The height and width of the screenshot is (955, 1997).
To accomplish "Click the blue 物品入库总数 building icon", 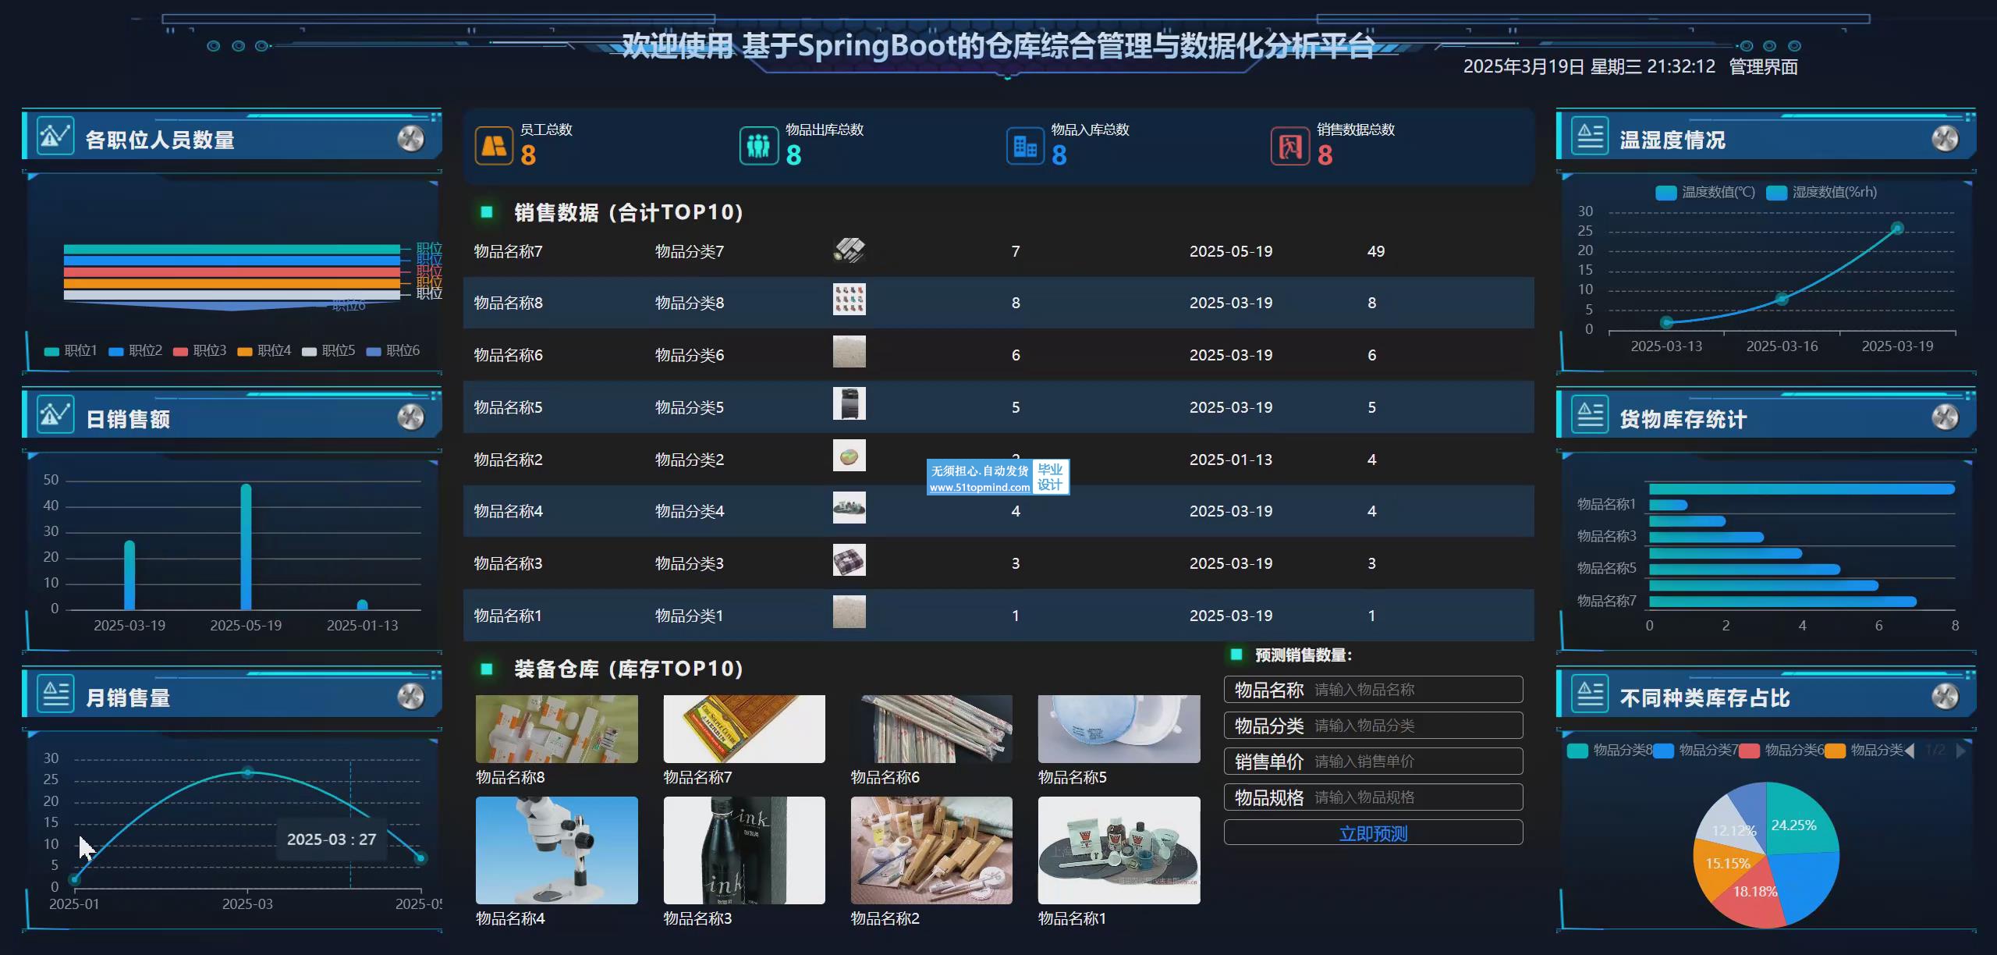I will (x=1024, y=146).
